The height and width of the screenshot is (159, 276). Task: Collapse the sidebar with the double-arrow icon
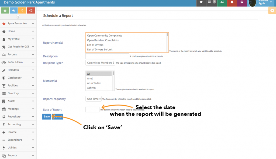(x=18, y=17)
